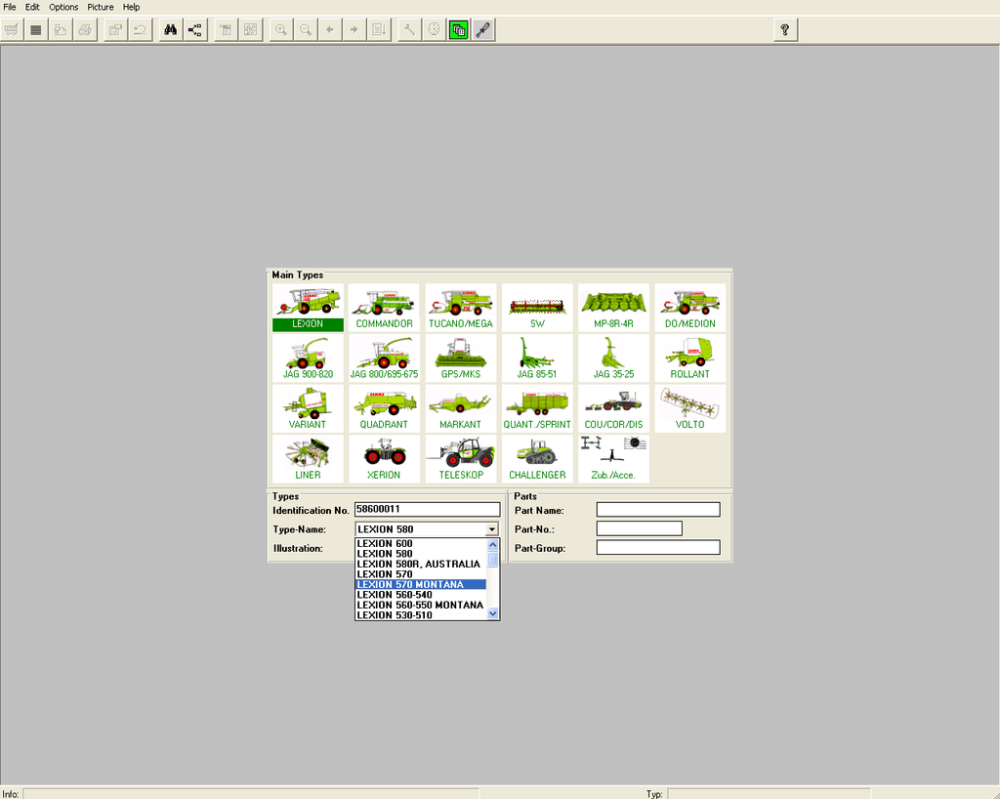Click the sorted list with arrow icon

click(x=379, y=30)
